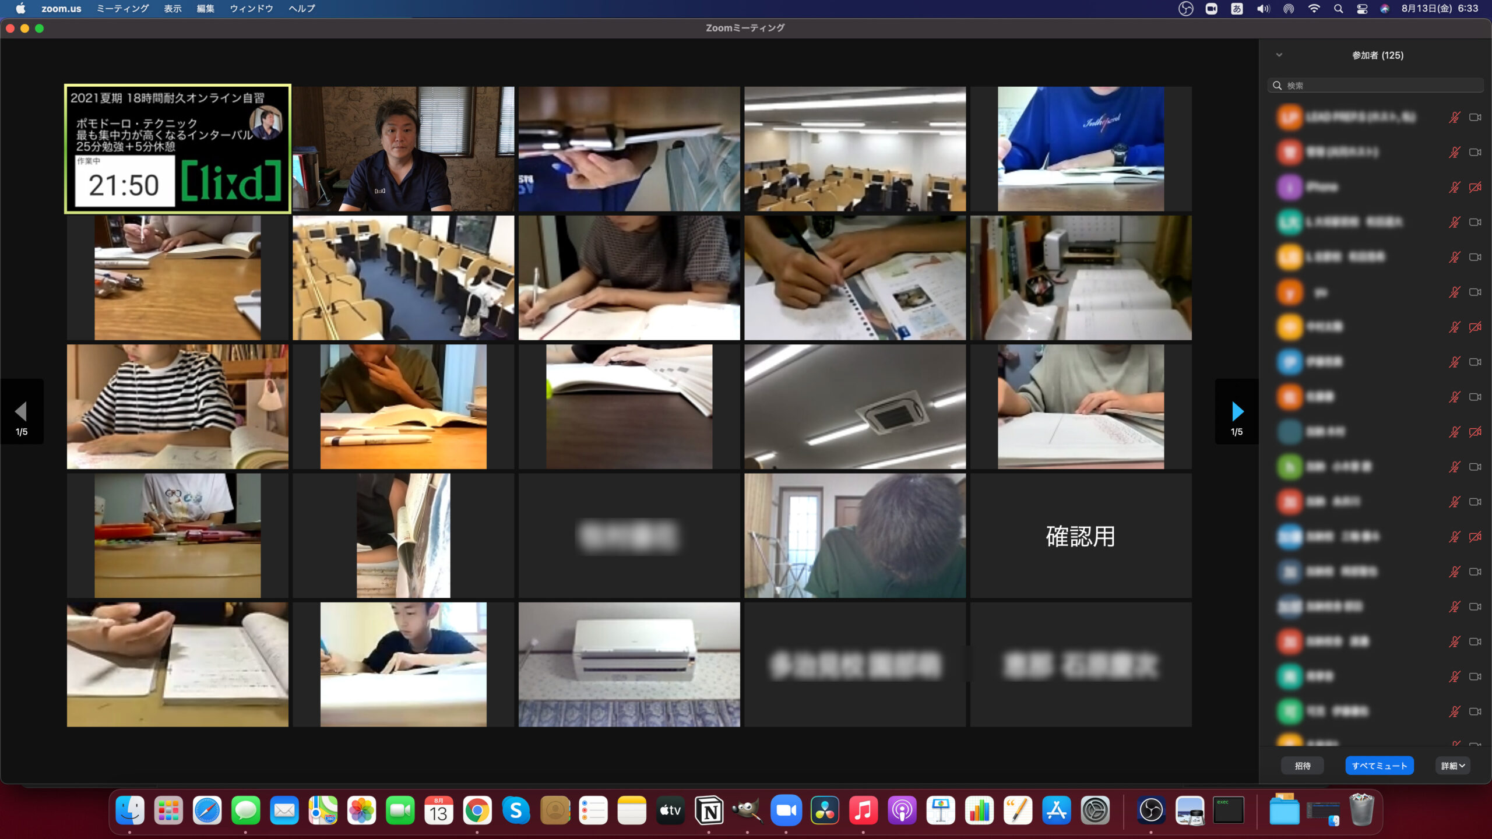Click muted microphone icon of first participant

coord(1454,117)
